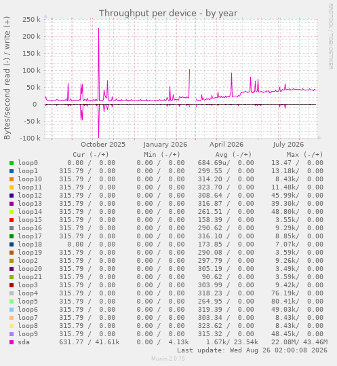Select the loop18 legend label
The height and width of the screenshot is (366, 337).
click(30, 244)
